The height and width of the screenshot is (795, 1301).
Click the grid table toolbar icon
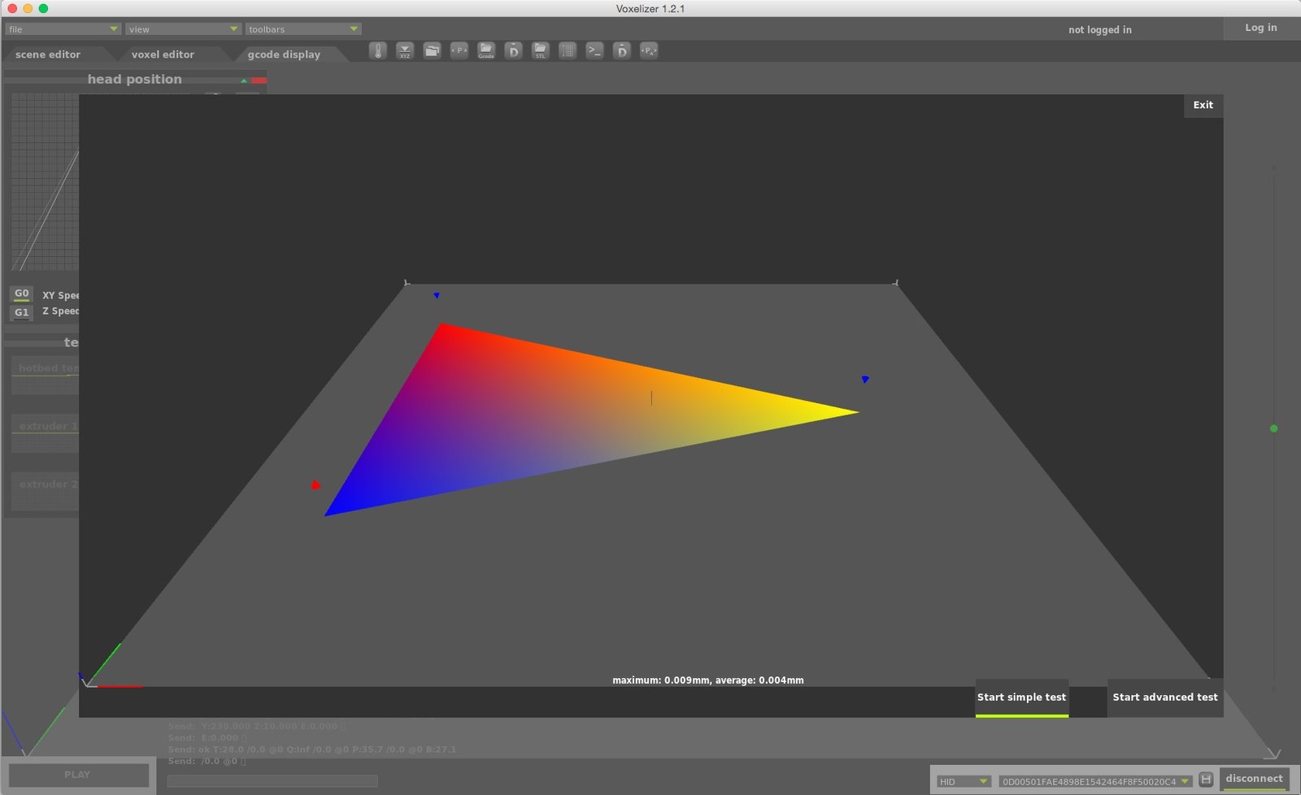coord(568,50)
